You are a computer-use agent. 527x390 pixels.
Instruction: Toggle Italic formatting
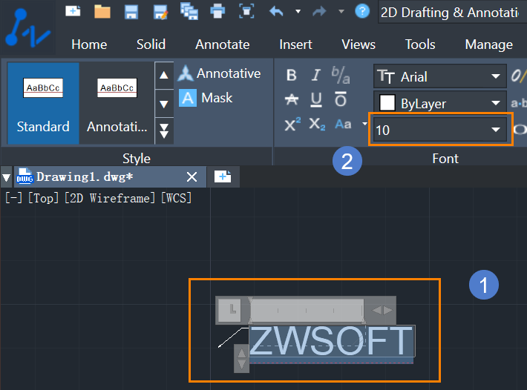pos(315,75)
